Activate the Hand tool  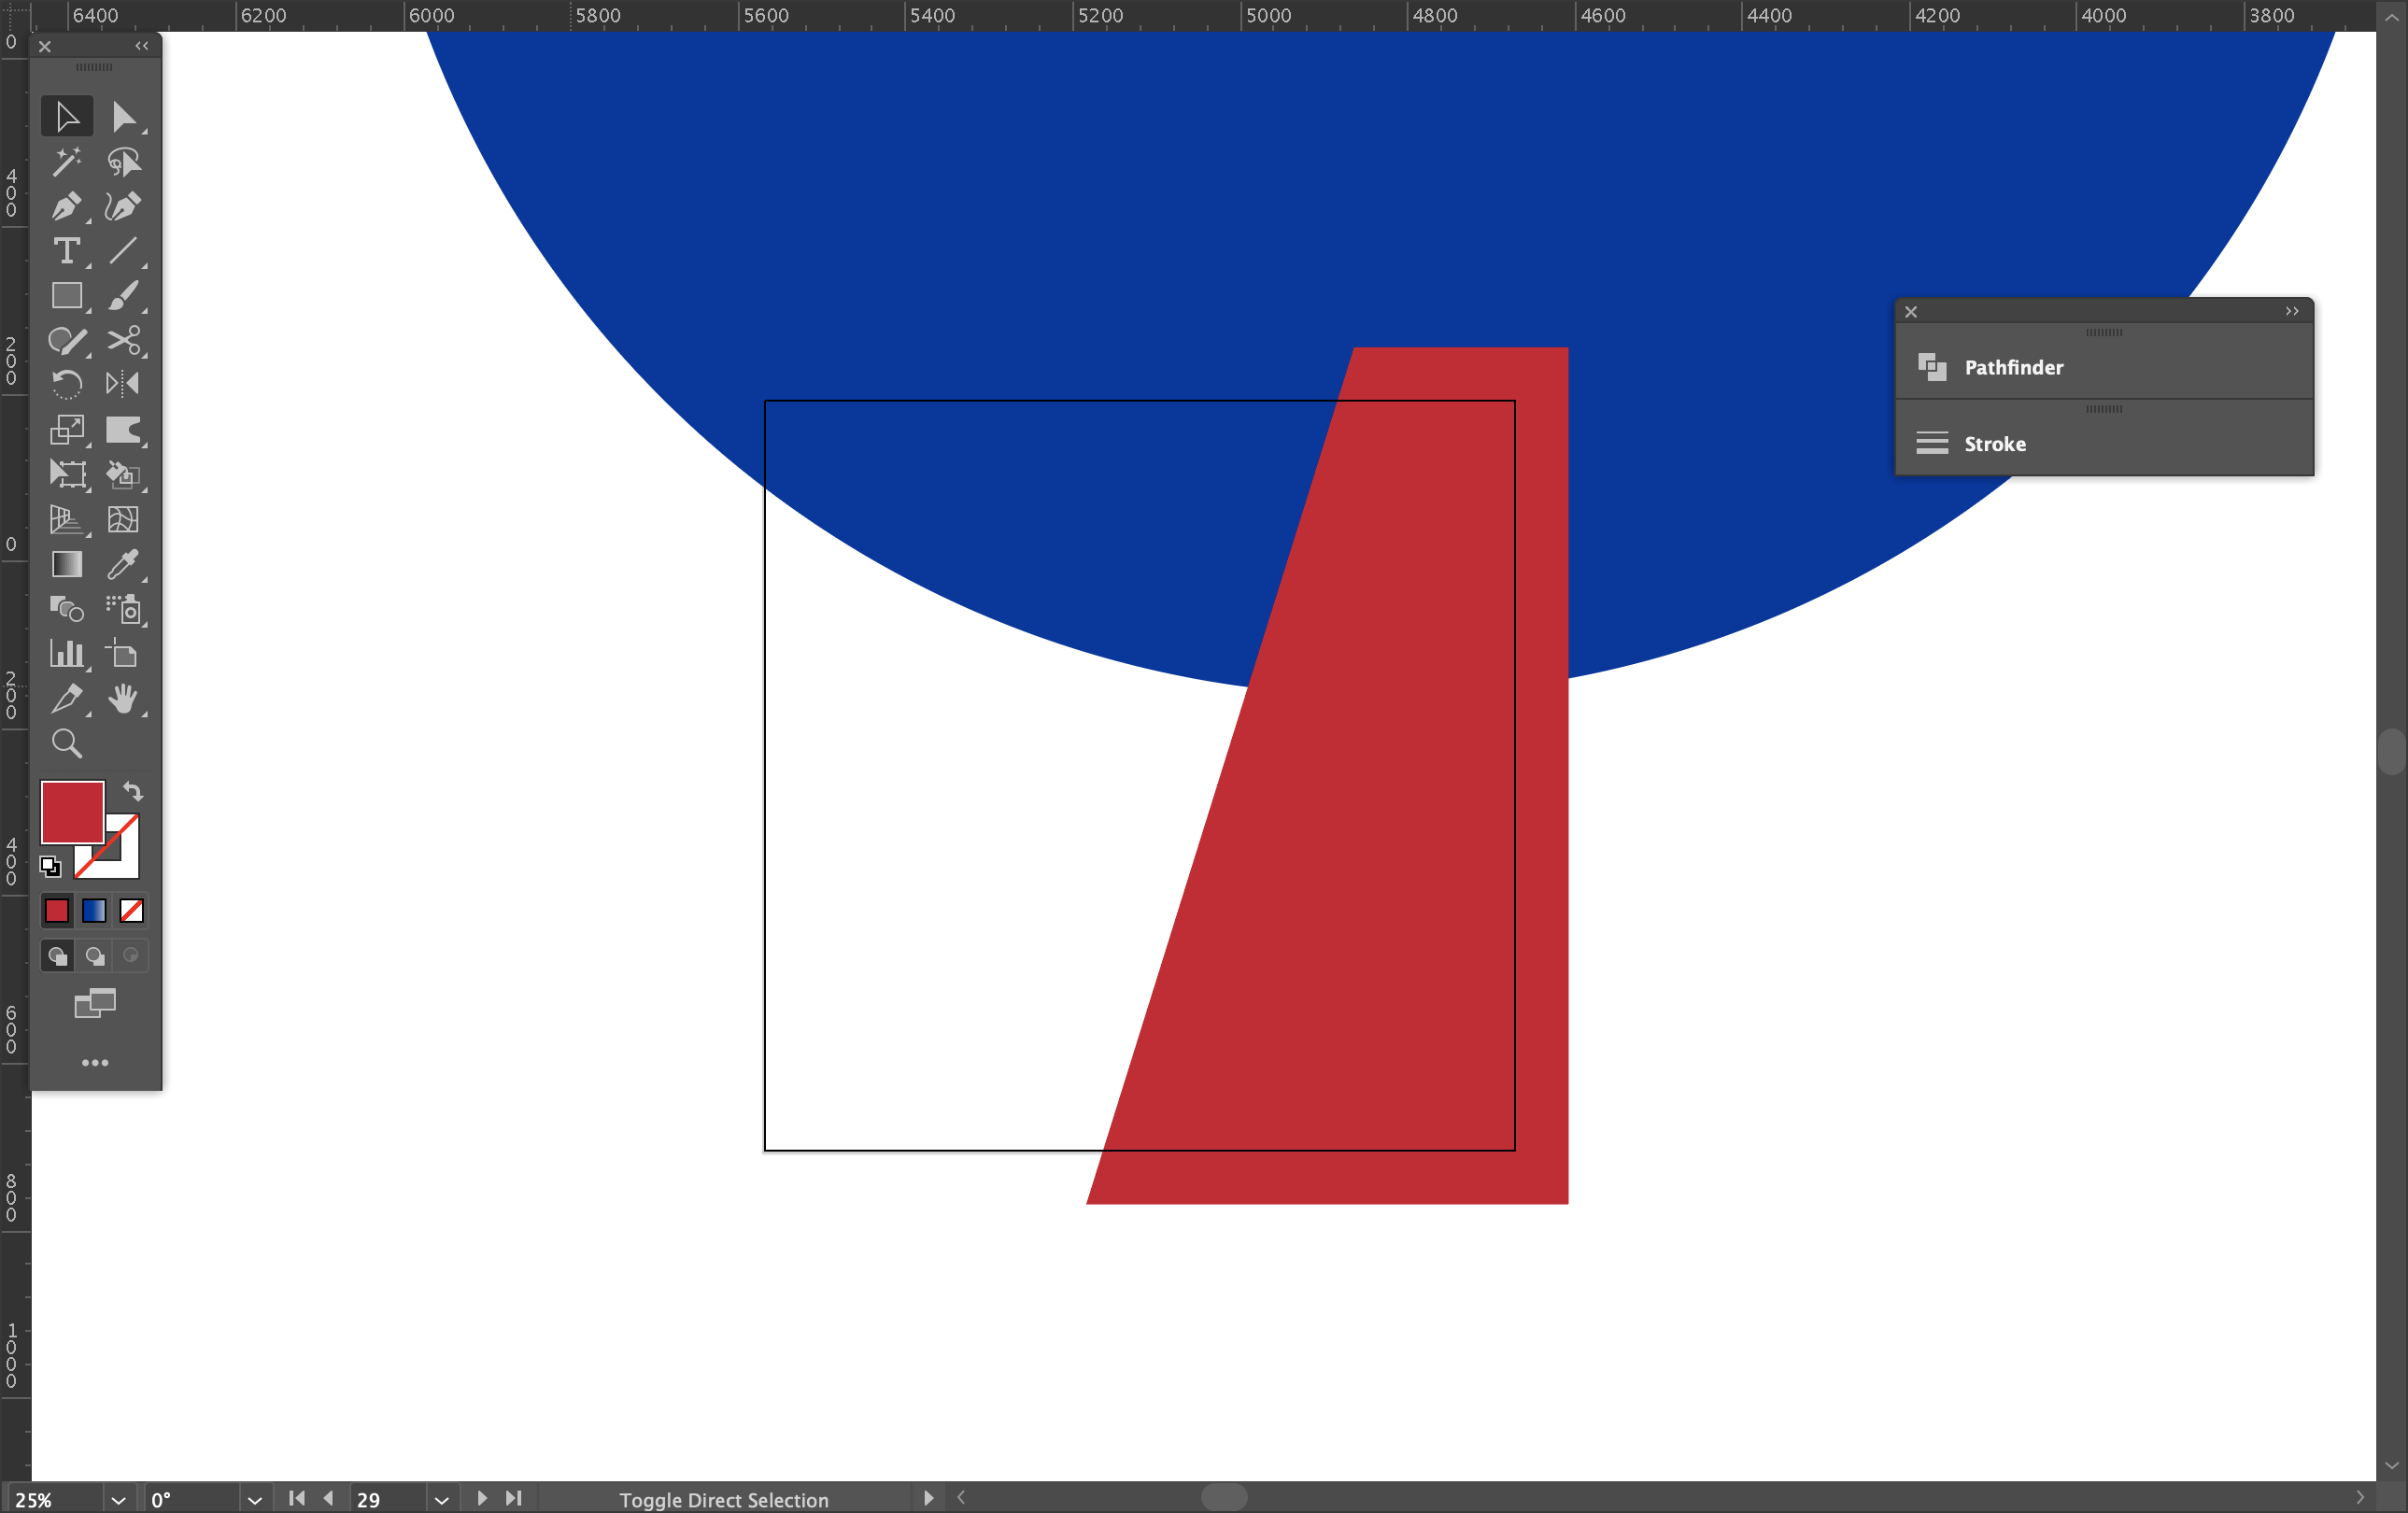coord(123,699)
